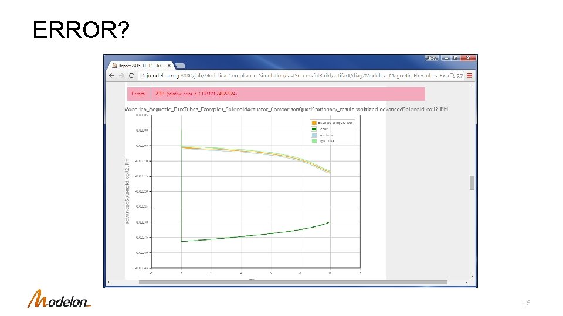Click the pink "Errors:" label cell
563x316 pixels.
[x=138, y=94]
